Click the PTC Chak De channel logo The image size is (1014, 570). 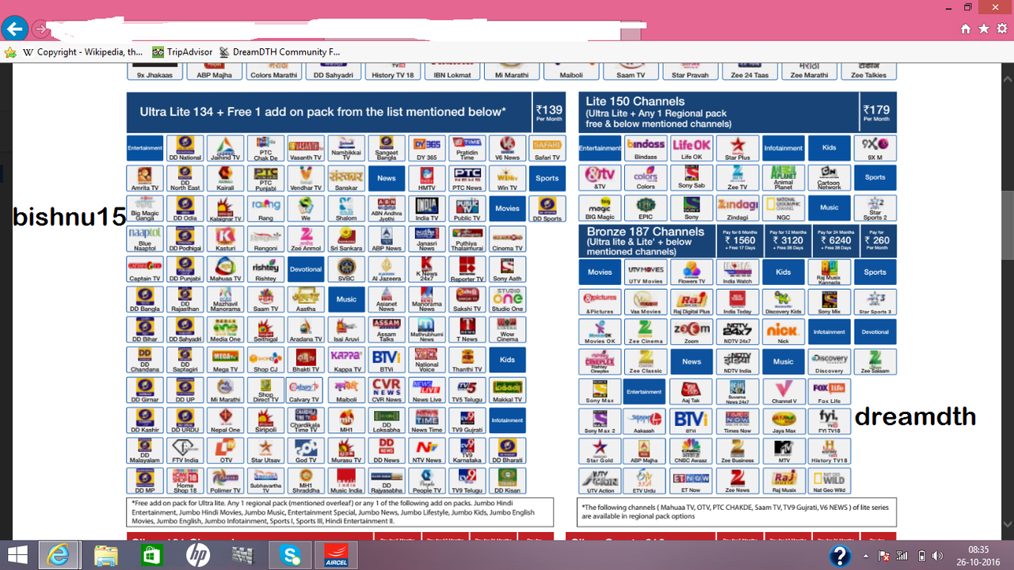point(265,148)
